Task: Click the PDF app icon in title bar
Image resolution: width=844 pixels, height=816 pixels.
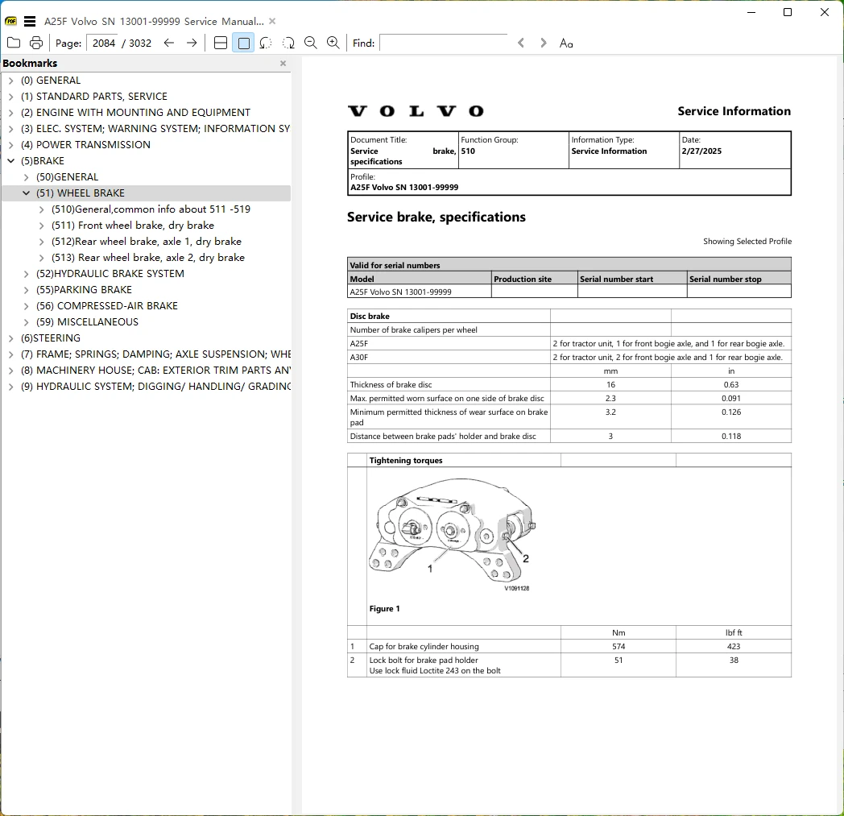Action: 10,22
